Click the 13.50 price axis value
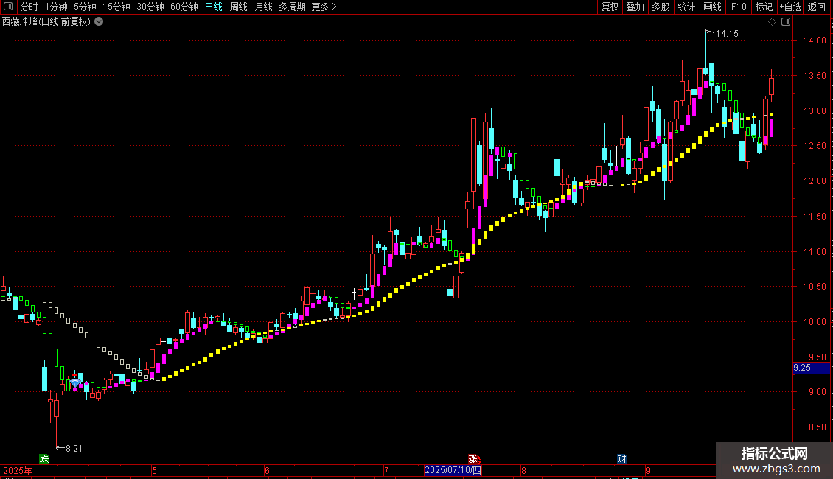The height and width of the screenshot is (479, 833). [815, 76]
